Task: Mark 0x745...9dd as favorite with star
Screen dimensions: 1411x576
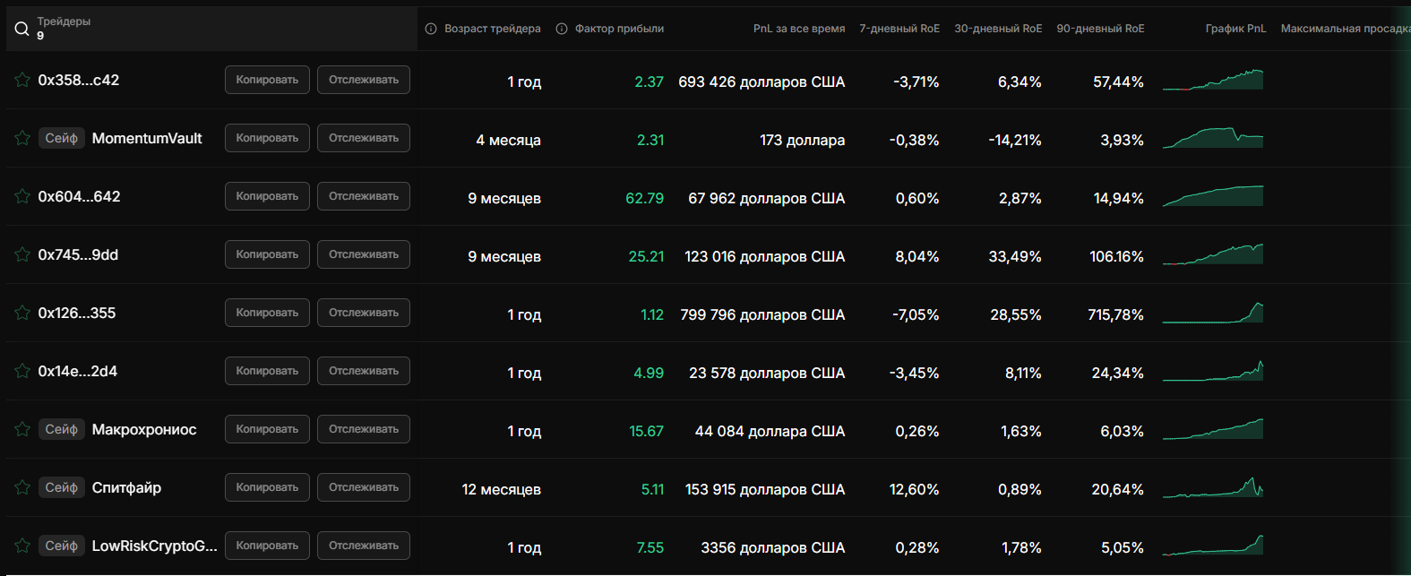Action: click(x=22, y=254)
